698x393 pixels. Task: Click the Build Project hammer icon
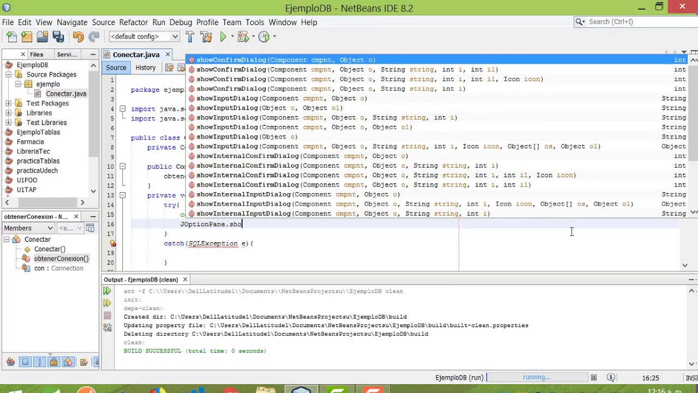(x=190, y=37)
